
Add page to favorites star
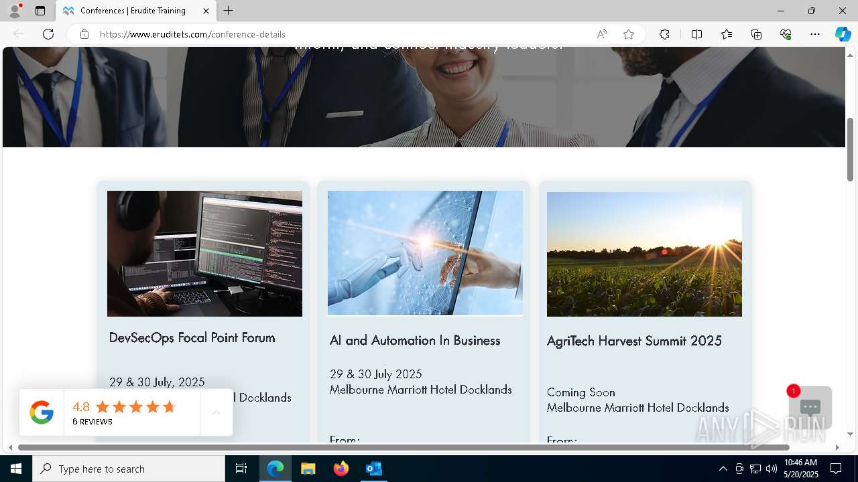(629, 34)
